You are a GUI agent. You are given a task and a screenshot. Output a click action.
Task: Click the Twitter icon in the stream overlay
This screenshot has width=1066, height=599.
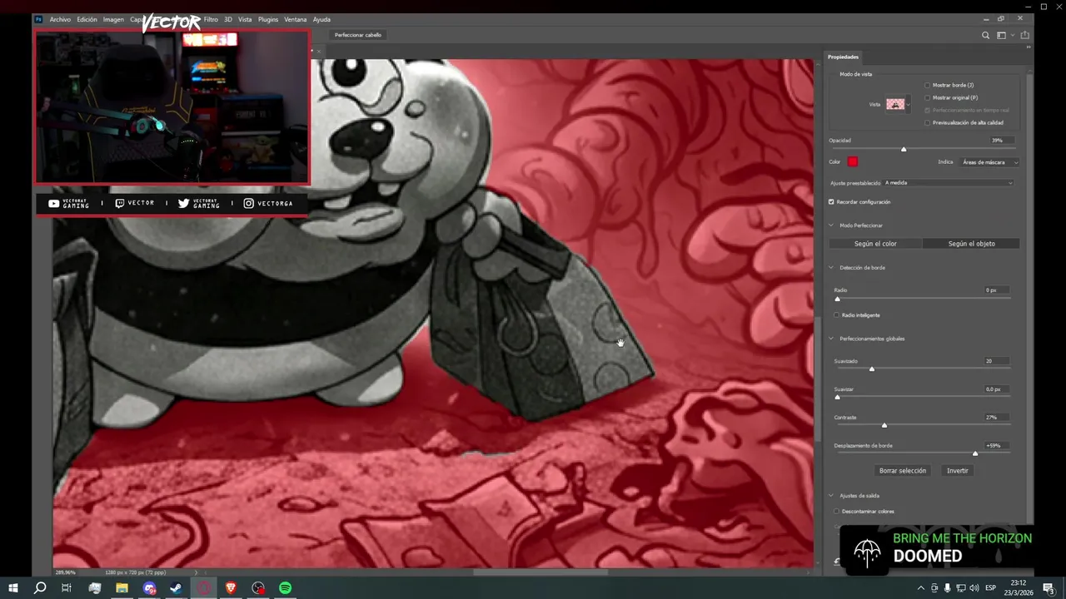pos(184,203)
